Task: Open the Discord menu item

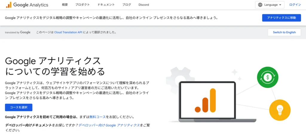Action: [x=144, y=5]
